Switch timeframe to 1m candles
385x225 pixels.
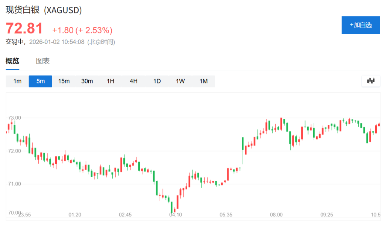(17, 81)
